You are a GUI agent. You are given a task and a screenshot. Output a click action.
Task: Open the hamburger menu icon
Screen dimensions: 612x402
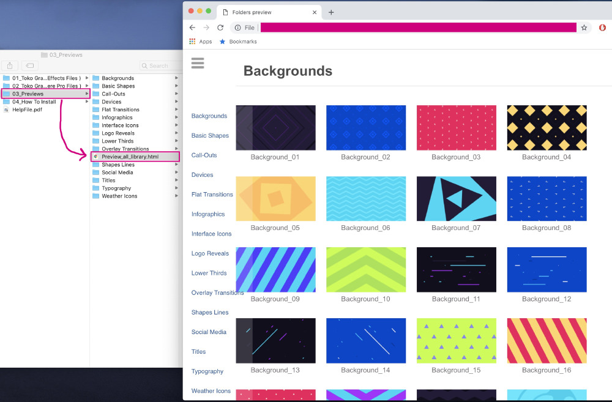[197, 63]
